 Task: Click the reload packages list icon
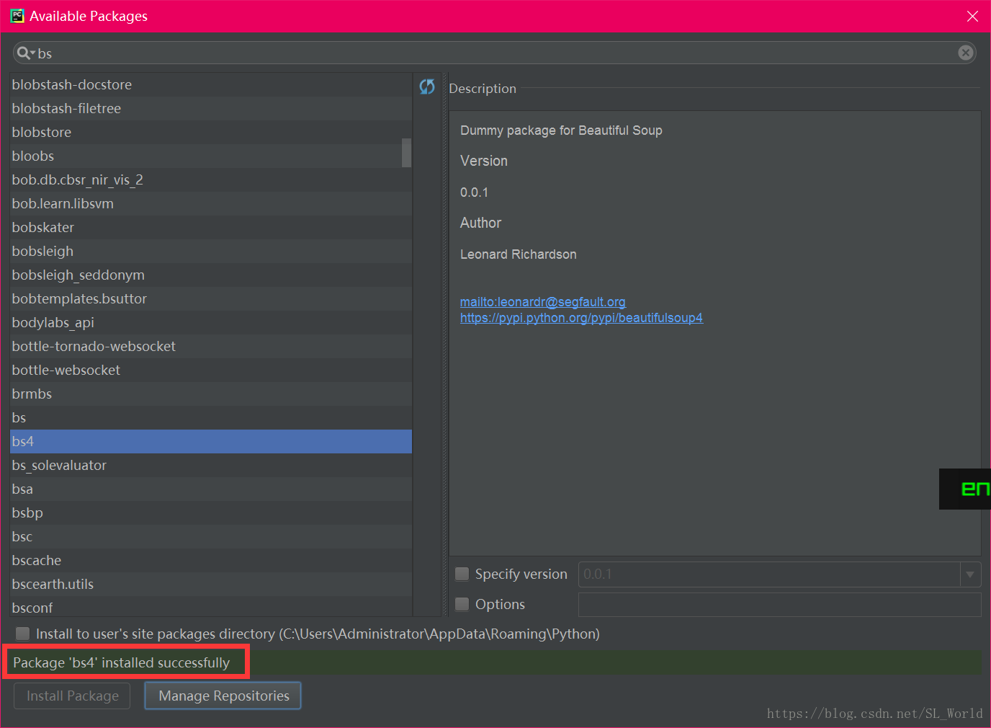point(427,86)
